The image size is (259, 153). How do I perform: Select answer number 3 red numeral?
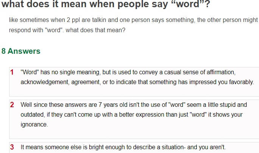(12, 147)
